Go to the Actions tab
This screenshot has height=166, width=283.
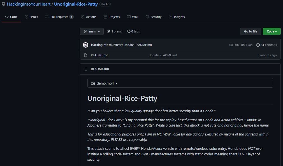89,17
